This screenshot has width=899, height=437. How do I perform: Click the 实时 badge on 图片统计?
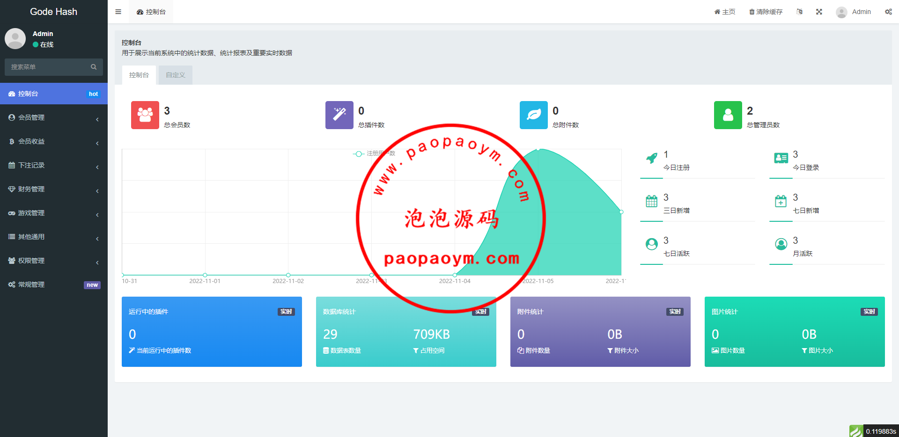(x=869, y=312)
